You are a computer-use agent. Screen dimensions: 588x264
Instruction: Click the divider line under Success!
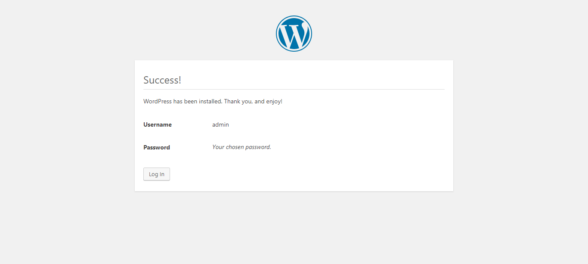coord(294,89)
